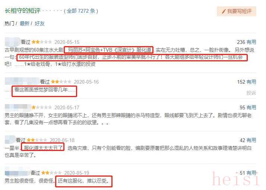Vote 有用 on the 51-count review

click(251, 173)
